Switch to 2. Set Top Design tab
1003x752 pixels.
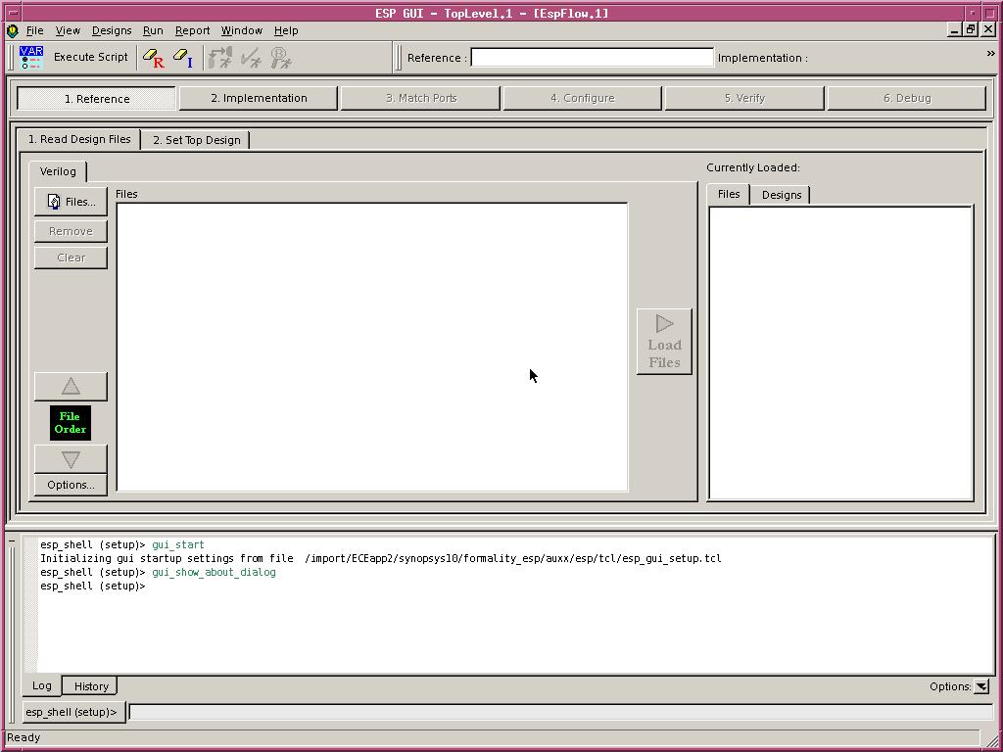tap(196, 140)
